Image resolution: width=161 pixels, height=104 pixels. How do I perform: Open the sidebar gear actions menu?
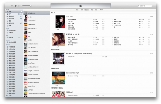pos(10,95)
